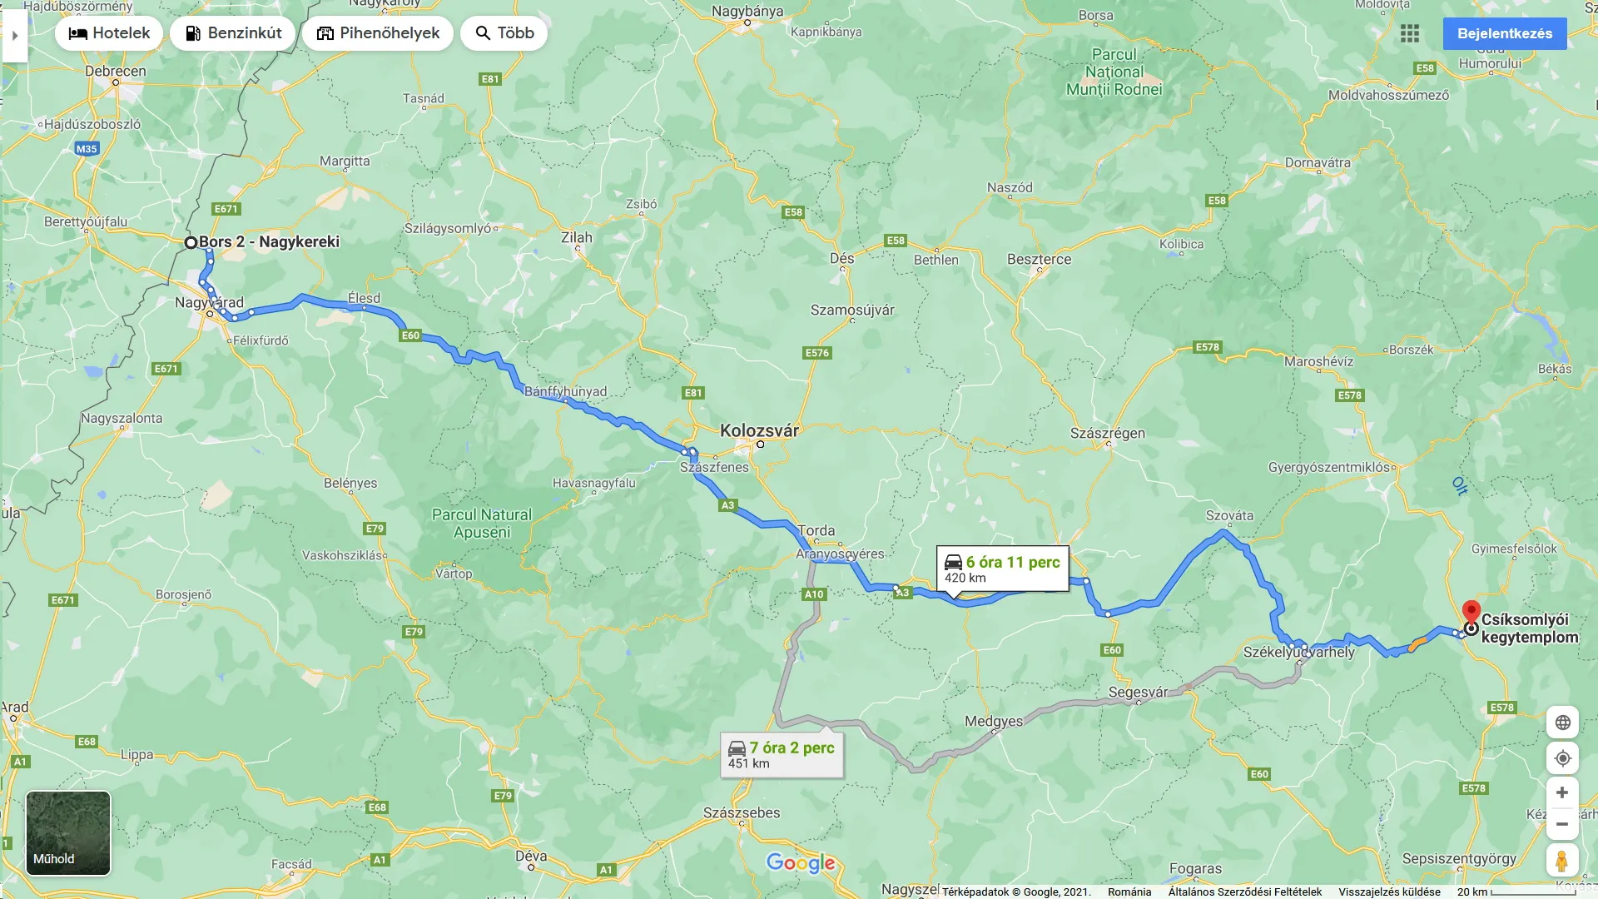This screenshot has height=899, width=1598.
Task: Zoom out with the minus button
Action: point(1562,824)
